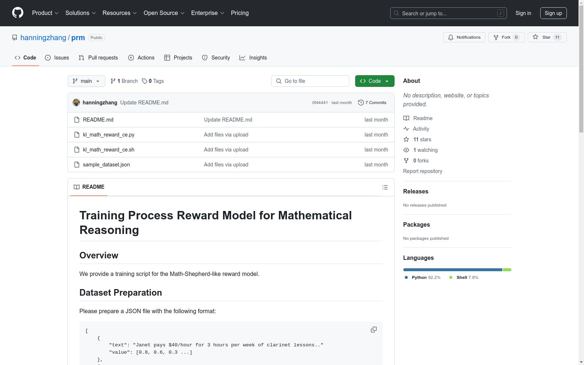Screen dimensions: 584x365
Task: Click the search magnifier in the header
Action: [396, 13]
